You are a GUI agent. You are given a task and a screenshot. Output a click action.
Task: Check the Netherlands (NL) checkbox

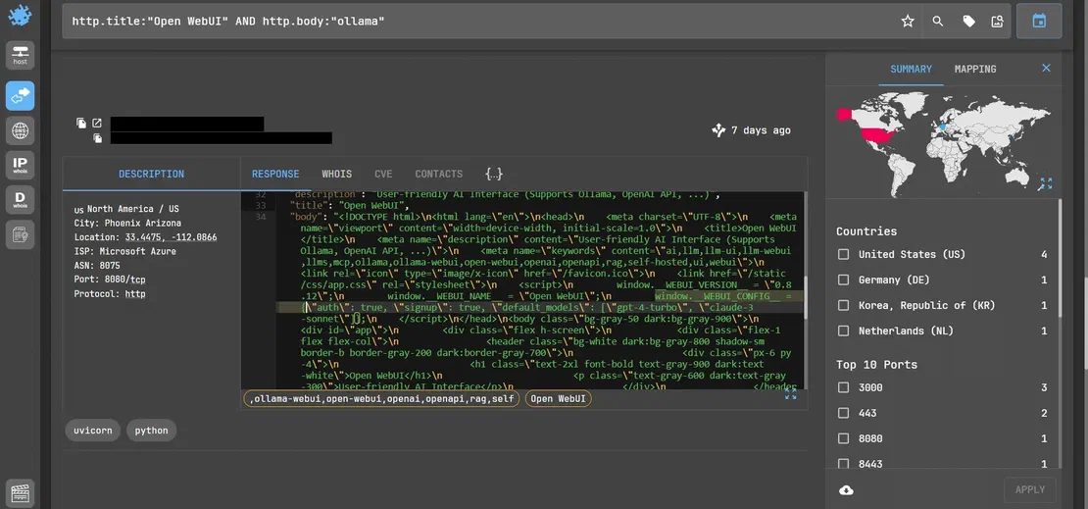843,331
